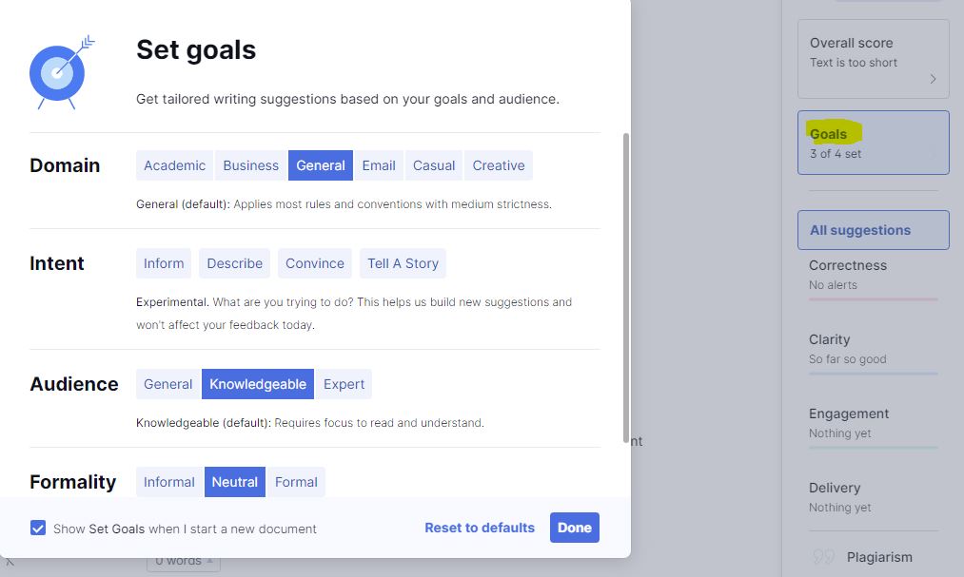Open the Correctness category

[x=873, y=276]
